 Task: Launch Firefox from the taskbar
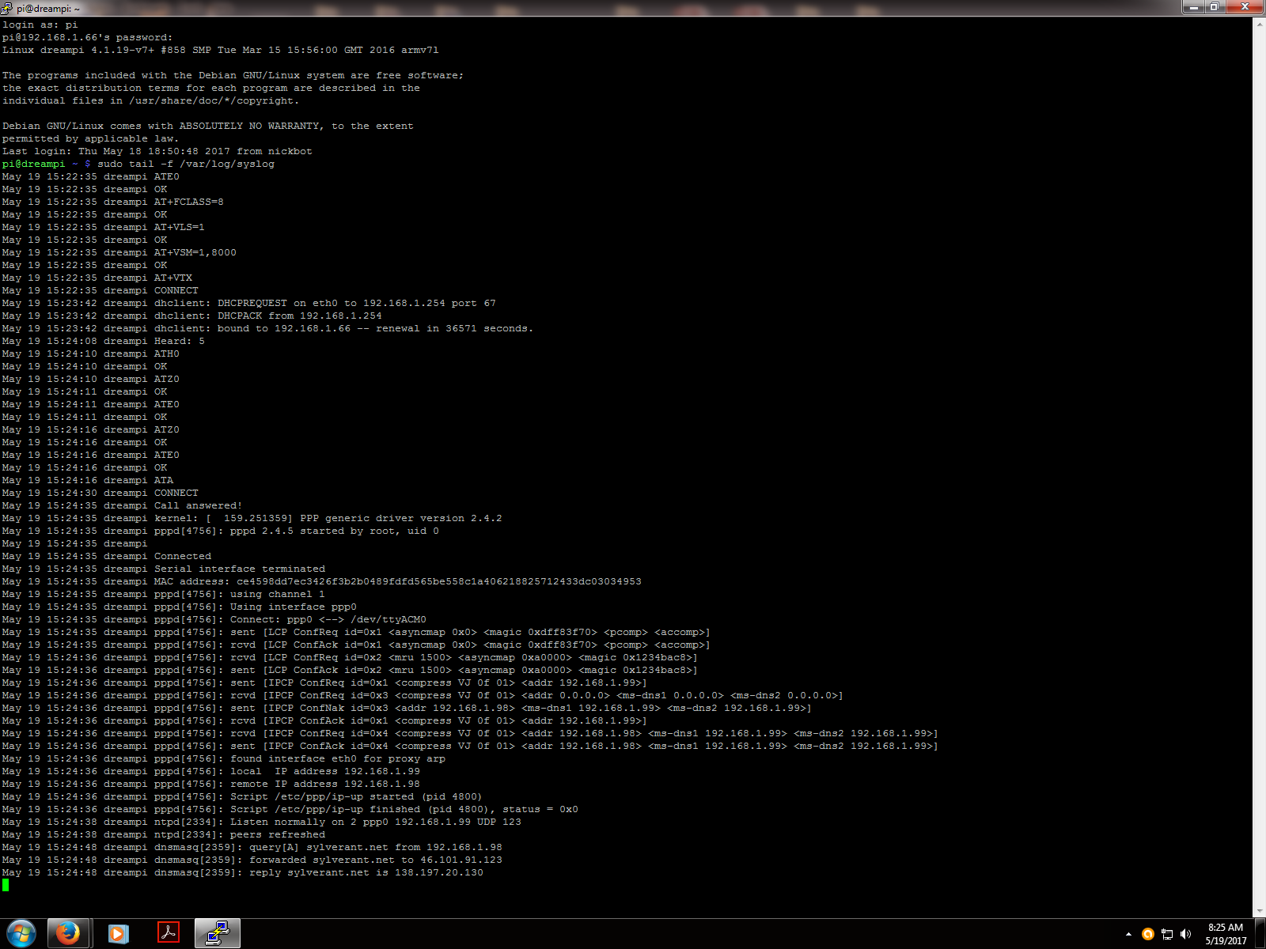click(68, 933)
